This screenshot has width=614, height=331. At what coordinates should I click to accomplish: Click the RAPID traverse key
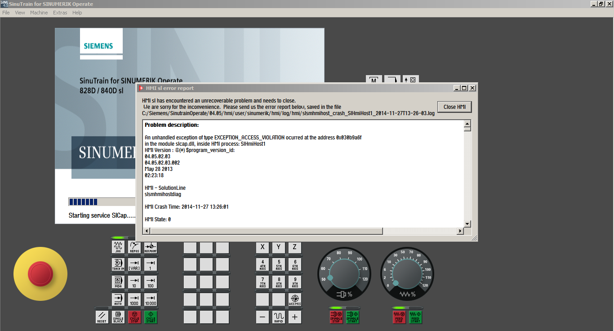[279, 317]
